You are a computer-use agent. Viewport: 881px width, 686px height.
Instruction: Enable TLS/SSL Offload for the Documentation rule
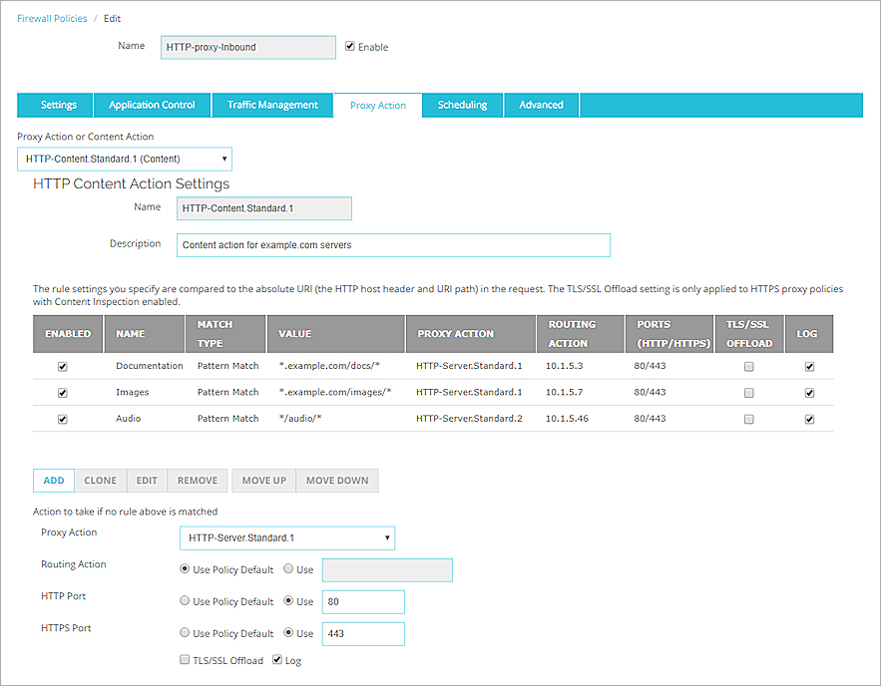click(x=748, y=366)
